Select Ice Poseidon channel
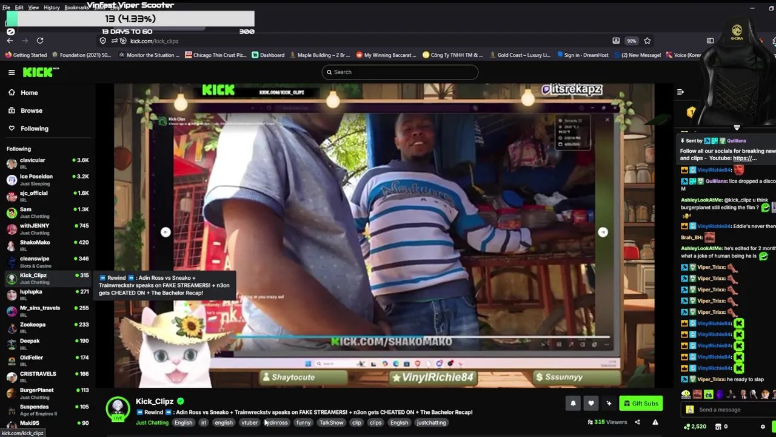 pyautogui.click(x=47, y=179)
